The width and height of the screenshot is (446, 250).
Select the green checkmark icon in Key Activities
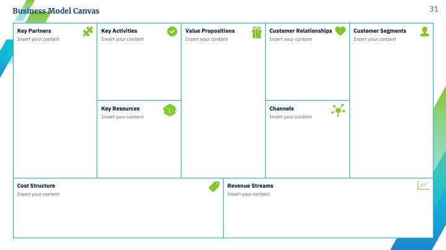click(172, 31)
